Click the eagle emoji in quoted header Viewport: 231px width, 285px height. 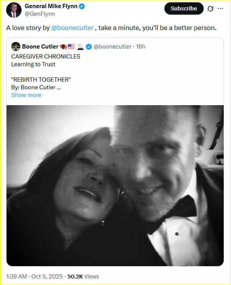pyautogui.click(x=80, y=47)
